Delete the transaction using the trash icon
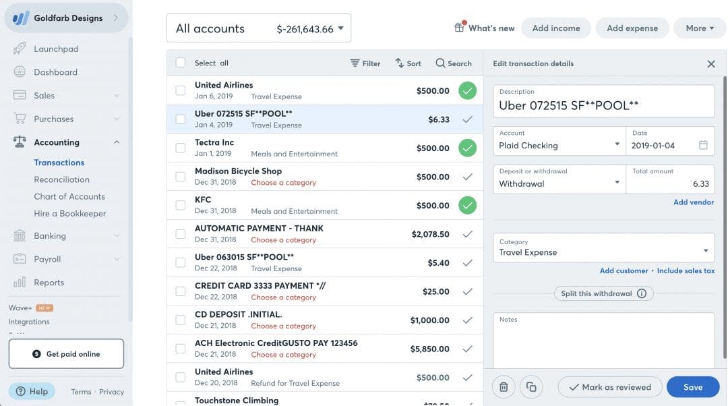728x406 pixels. [503, 386]
